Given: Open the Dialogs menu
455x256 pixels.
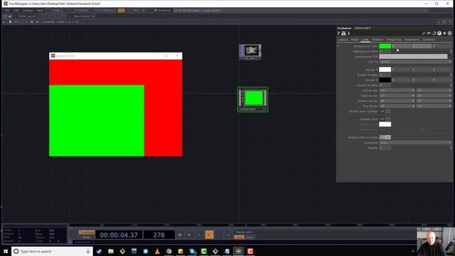Looking at the screenshot, I should [x=28, y=11].
